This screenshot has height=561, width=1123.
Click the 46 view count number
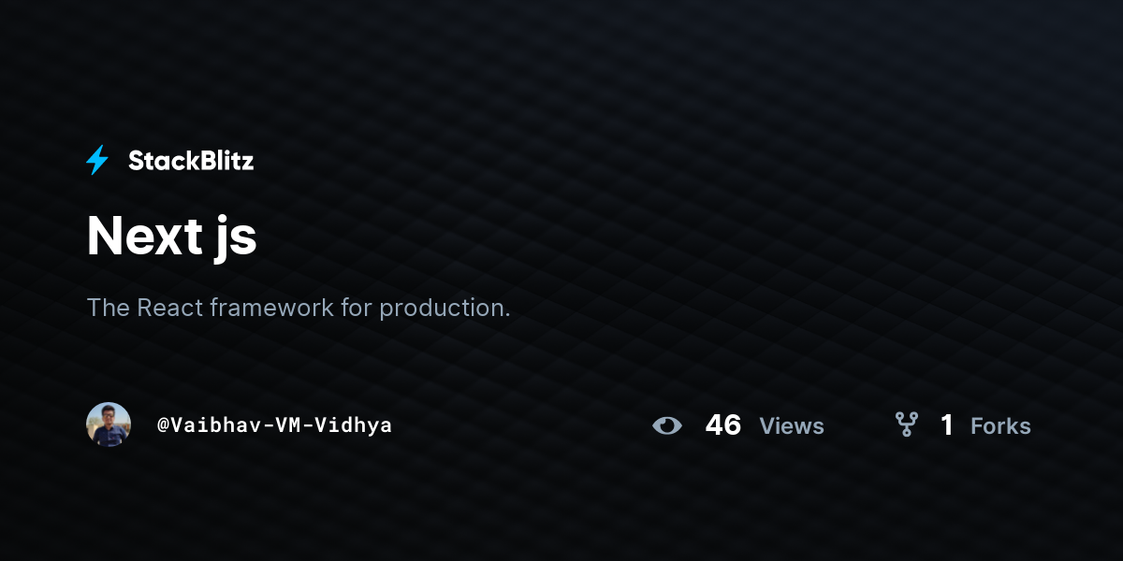[723, 425]
